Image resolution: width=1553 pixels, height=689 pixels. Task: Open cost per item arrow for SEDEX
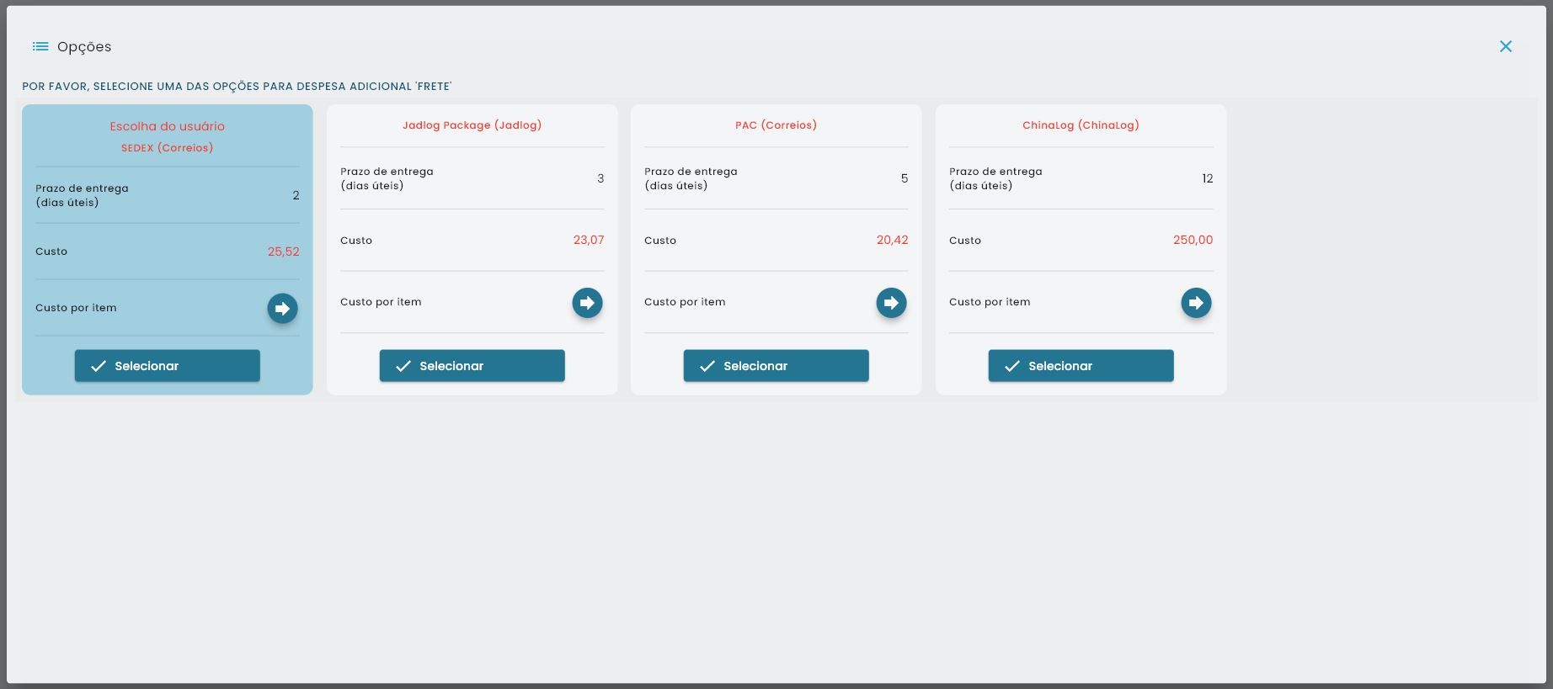tap(282, 309)
